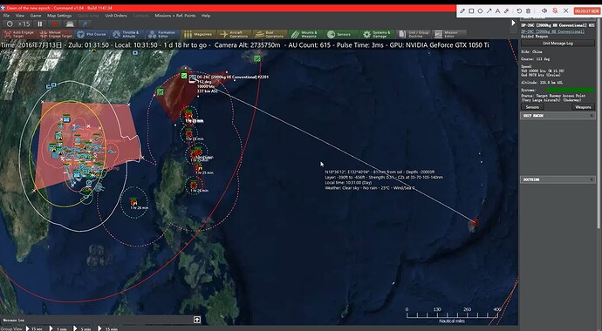
Task: Open the Systems & Damage window
Action: tap(377, 34)
